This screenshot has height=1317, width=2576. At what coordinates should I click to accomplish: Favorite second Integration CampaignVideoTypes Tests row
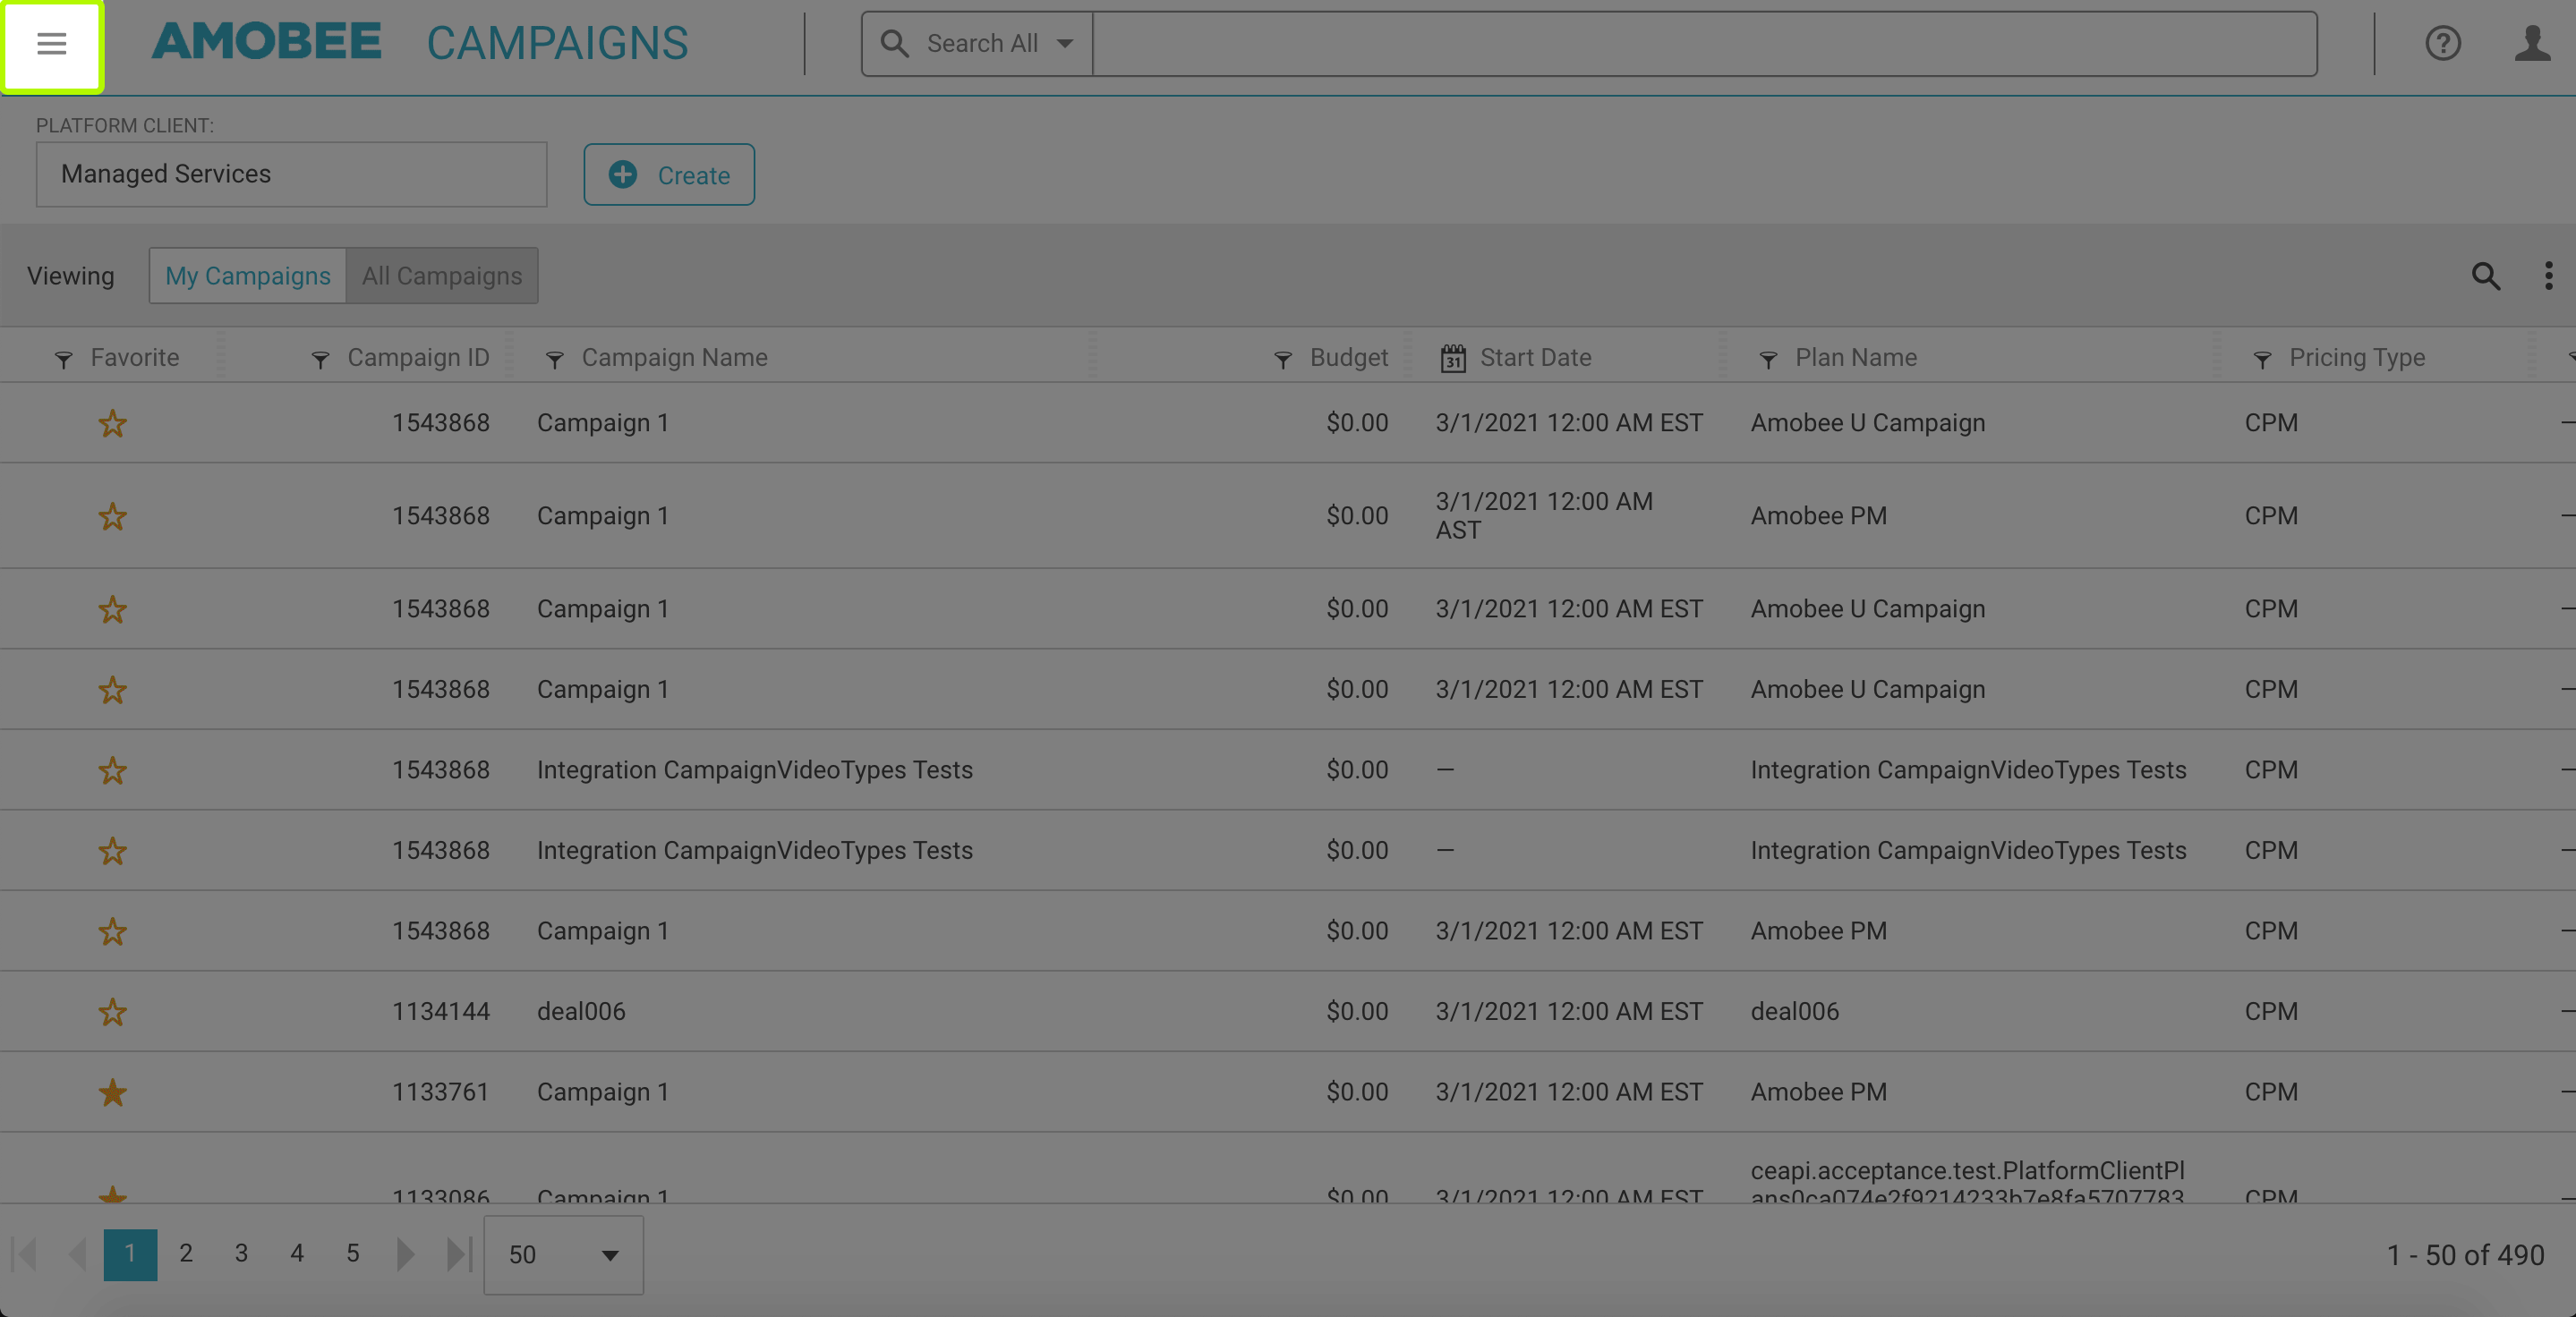pyautogui.click(x=112, y=852)
